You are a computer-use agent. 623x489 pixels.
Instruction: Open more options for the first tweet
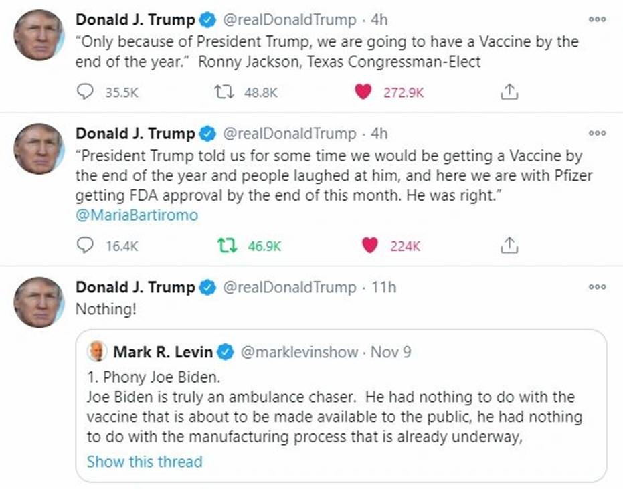click(597, 20)
